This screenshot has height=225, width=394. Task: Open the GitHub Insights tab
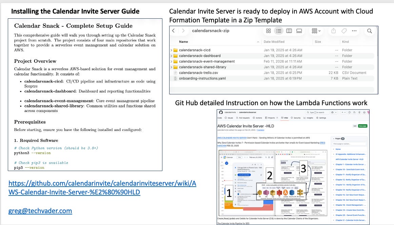click(308, 118)
